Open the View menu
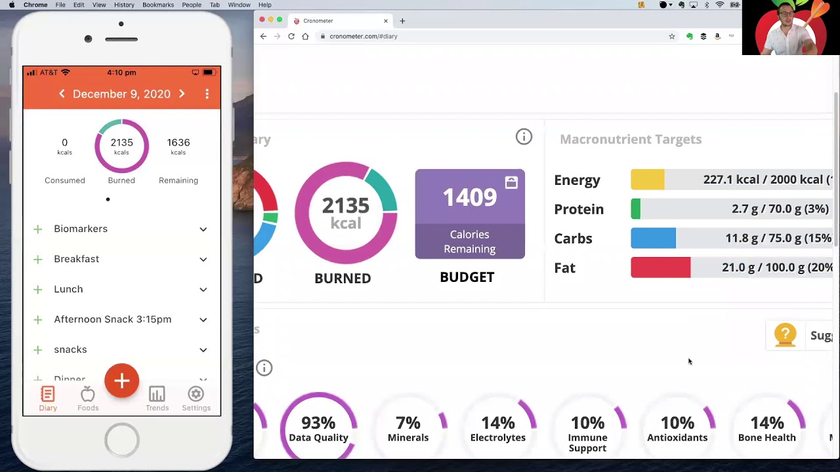Screen dimensions: 840x472 pos(99,5)
